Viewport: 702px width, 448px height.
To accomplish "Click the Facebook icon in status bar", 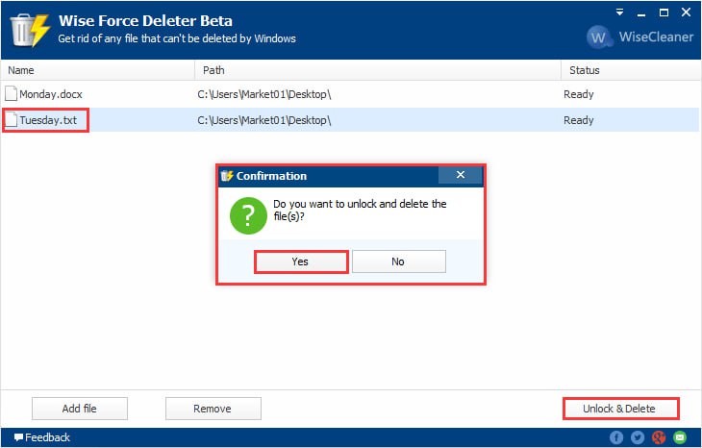I will [616, 438].
